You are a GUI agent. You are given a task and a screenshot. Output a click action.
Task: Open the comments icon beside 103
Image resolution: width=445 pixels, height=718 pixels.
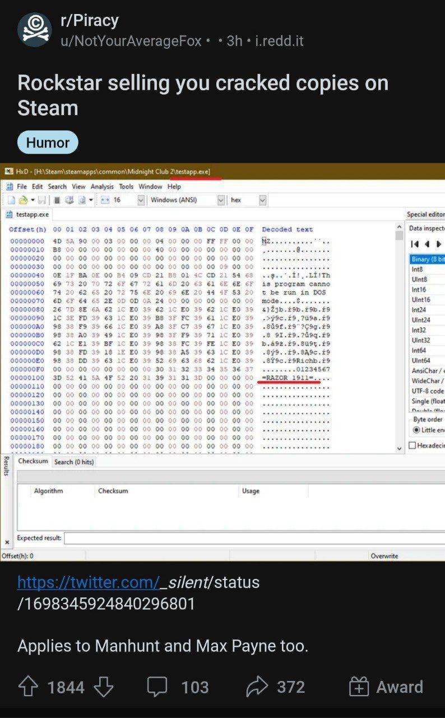pos(157,687)
